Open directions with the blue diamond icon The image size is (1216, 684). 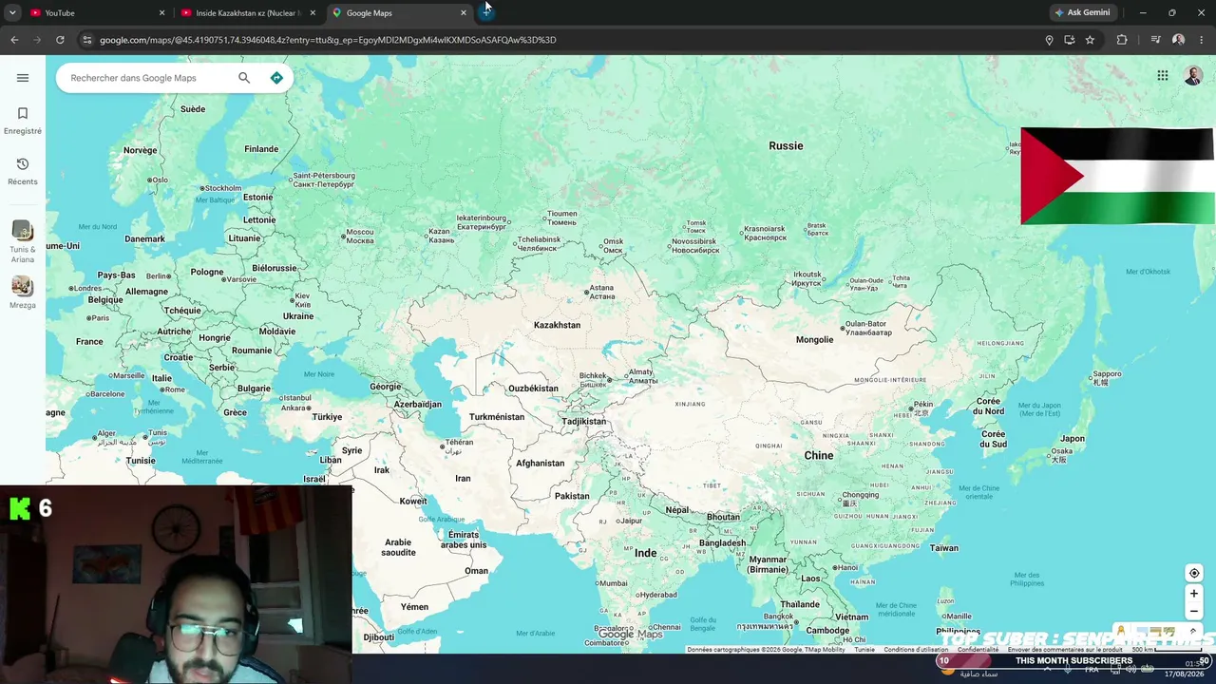(276, 78)
